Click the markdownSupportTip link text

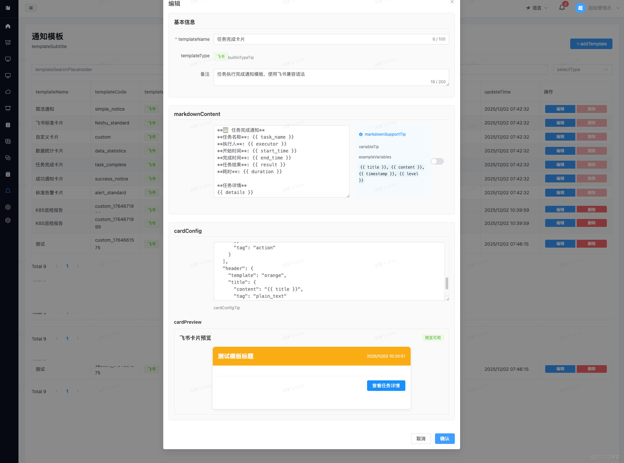pyautogui.click(x=385, y=134)
